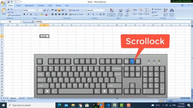This screenshot has height=108, width=193.
Task: Open the font size dropdown
Action: [x=42, y=10]
